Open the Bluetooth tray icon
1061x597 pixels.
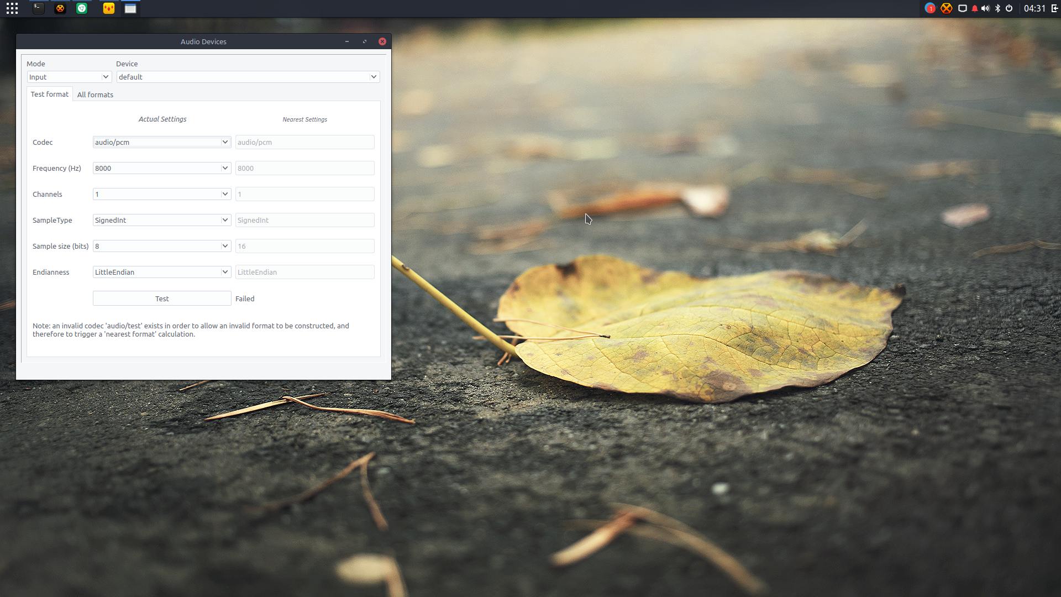coord(997,8)
